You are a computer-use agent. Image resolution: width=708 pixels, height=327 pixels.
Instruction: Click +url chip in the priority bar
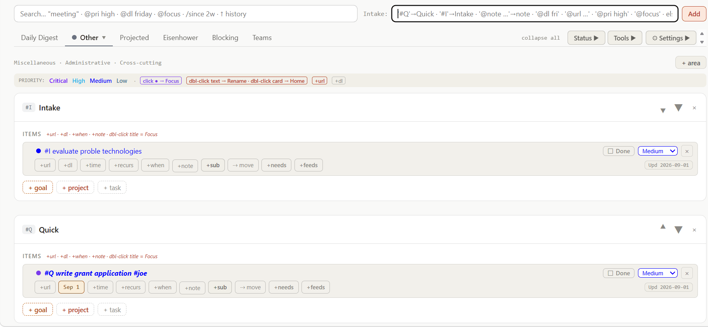(x=319, y=81)
